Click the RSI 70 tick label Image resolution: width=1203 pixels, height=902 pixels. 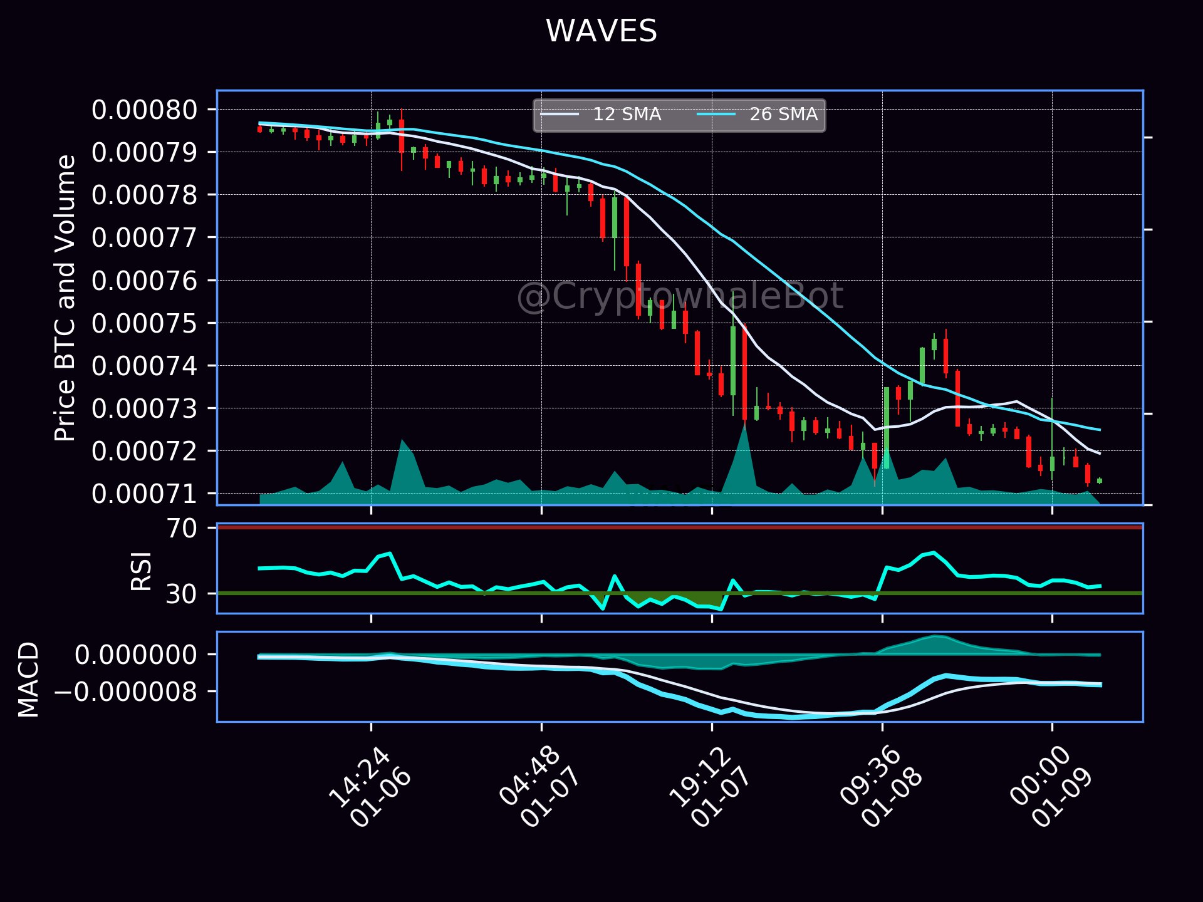182,528
